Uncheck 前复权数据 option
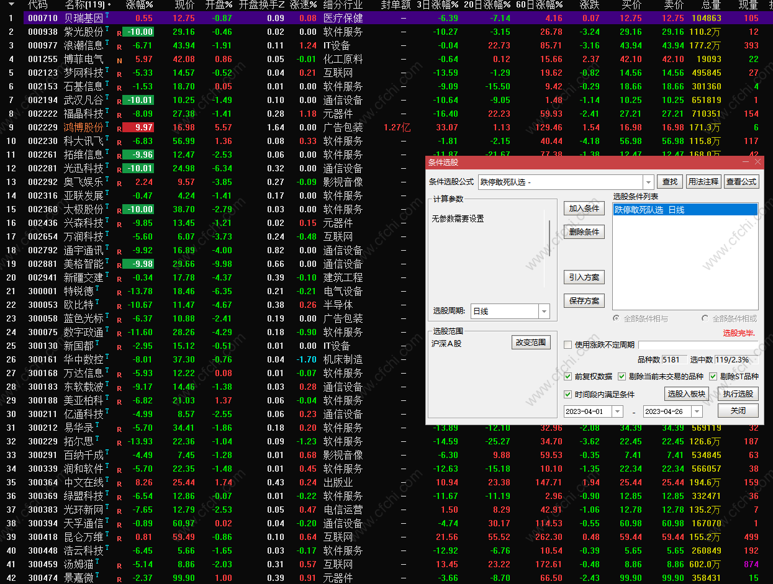Image resolution: width=773 pixels, height=584 pixels. (x=567, y=377)
